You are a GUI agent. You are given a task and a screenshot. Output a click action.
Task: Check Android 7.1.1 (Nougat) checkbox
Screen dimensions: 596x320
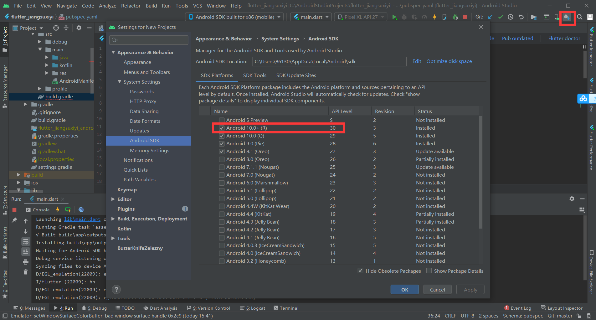pos(222,167)
